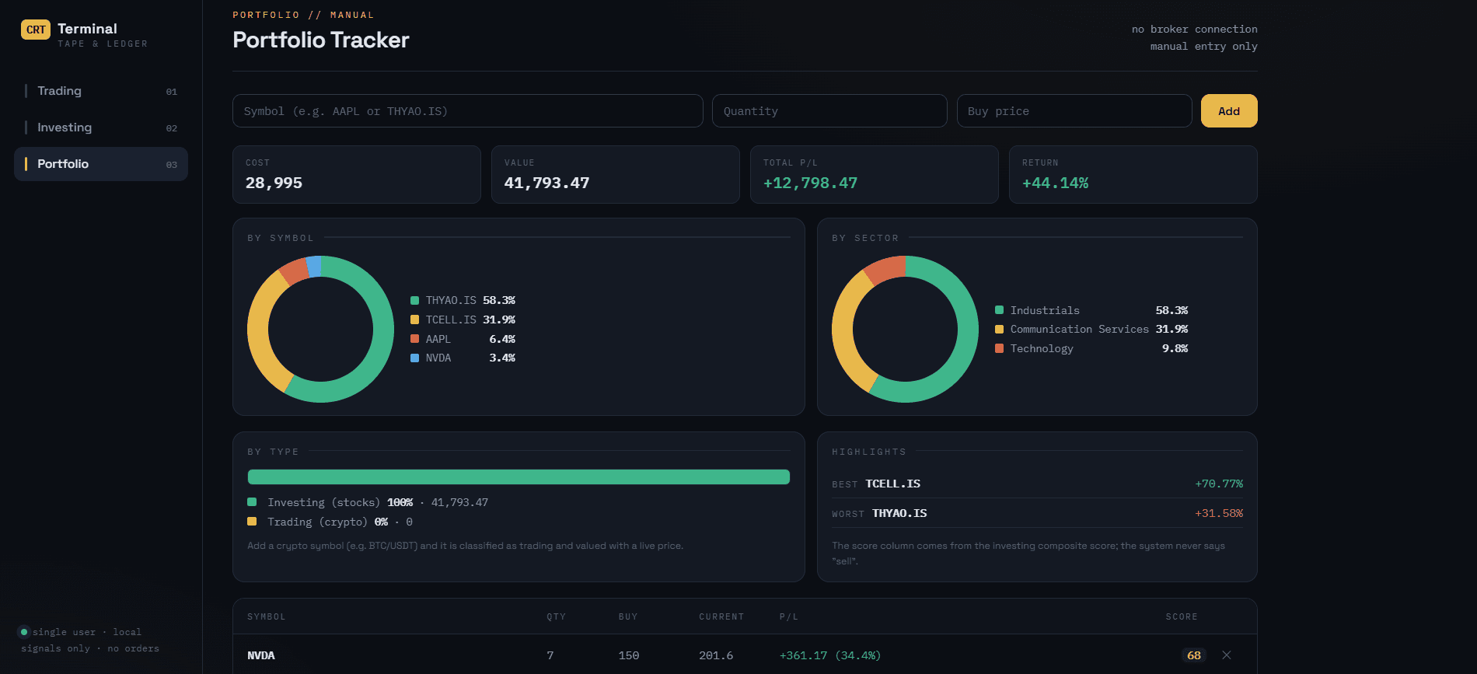Click the 'no broker connection' note
Image resolution: width=1477 pixels, height=674 pixels.
(x=1194, y=30)
